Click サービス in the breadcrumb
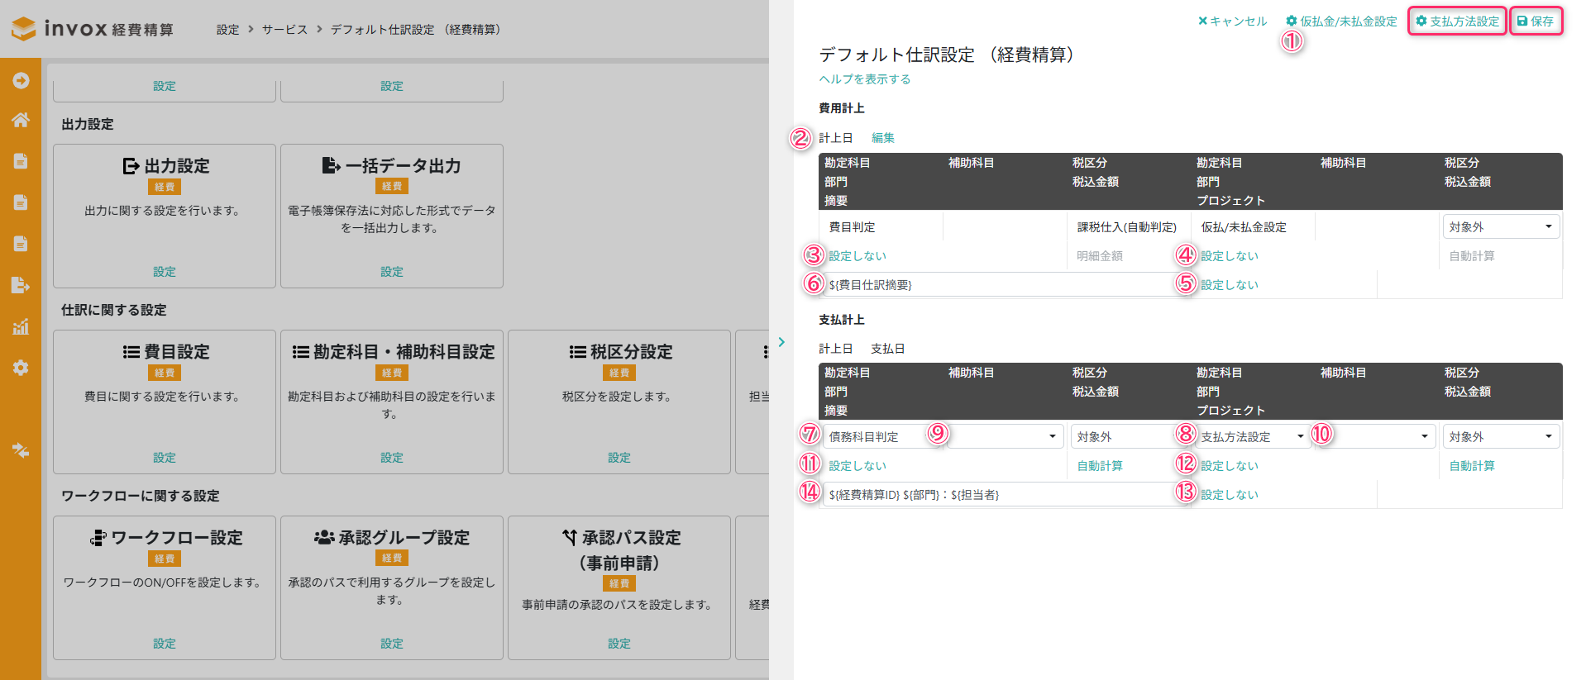1586x680 pixels. coord(284,30)
